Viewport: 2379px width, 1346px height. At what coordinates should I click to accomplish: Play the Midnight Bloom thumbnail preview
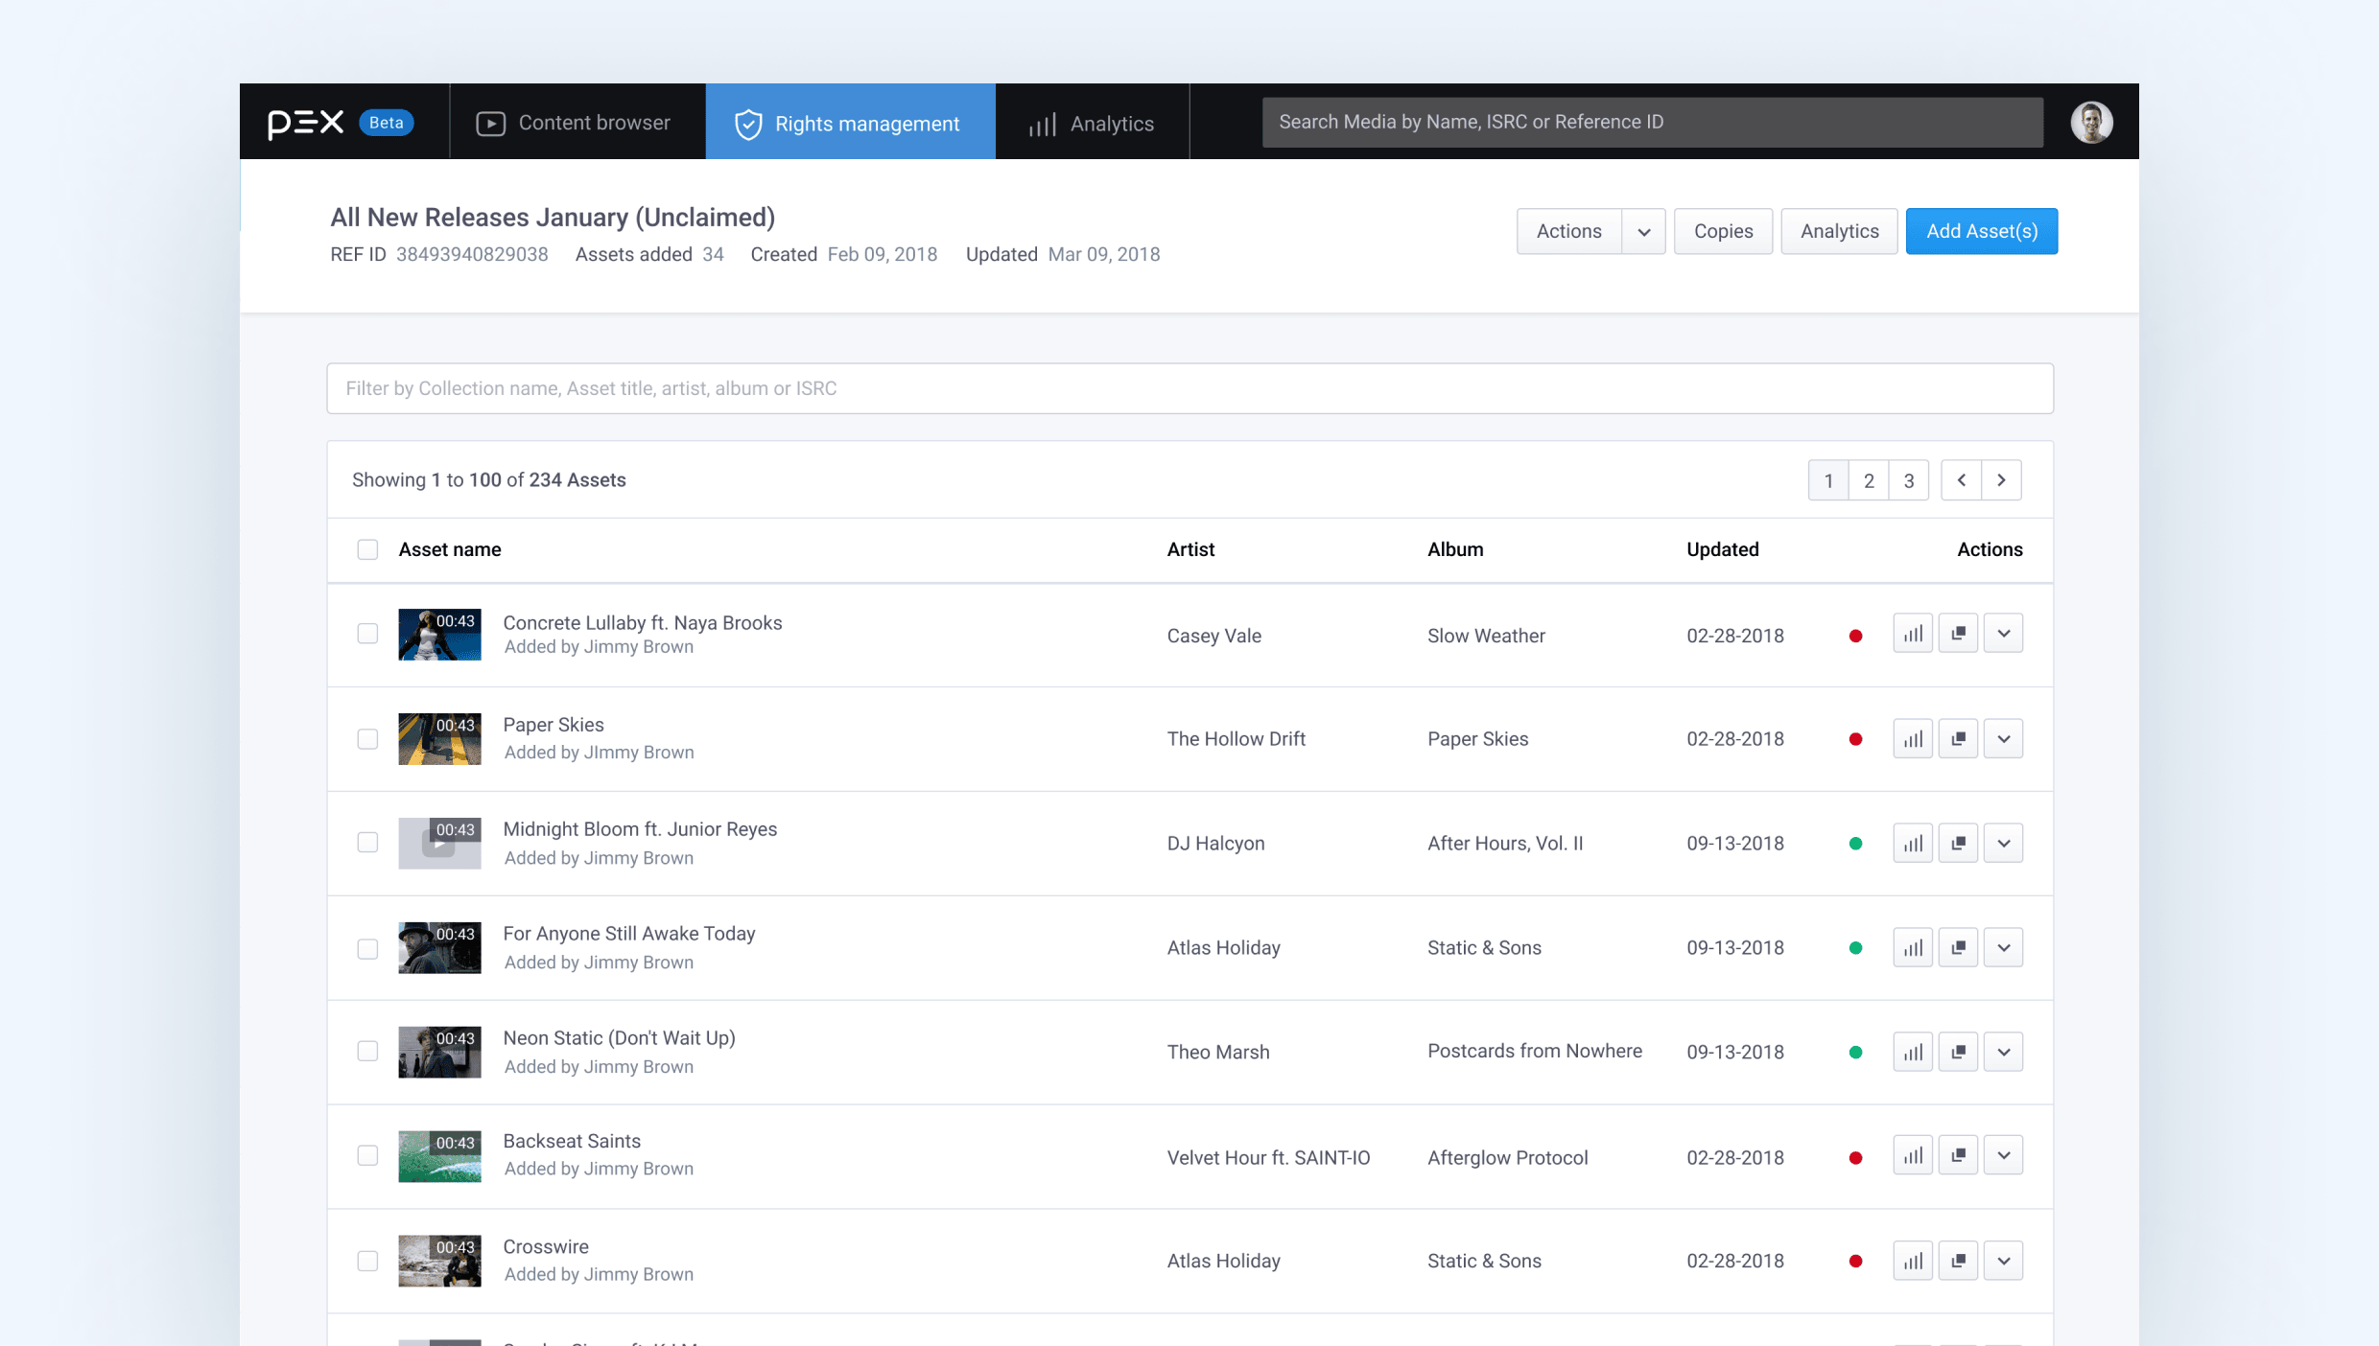point(439,844)
